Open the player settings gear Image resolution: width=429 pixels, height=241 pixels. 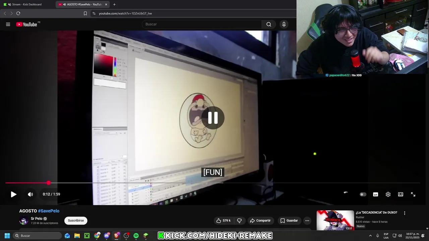(x=388, y=194)
